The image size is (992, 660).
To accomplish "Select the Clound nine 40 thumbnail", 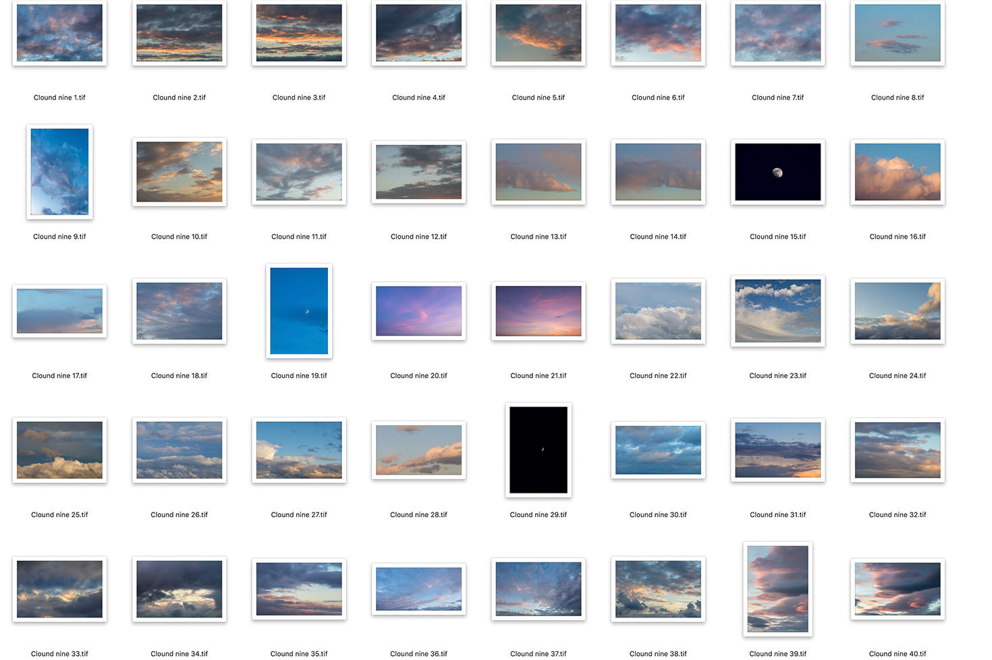I will point(897,589).
